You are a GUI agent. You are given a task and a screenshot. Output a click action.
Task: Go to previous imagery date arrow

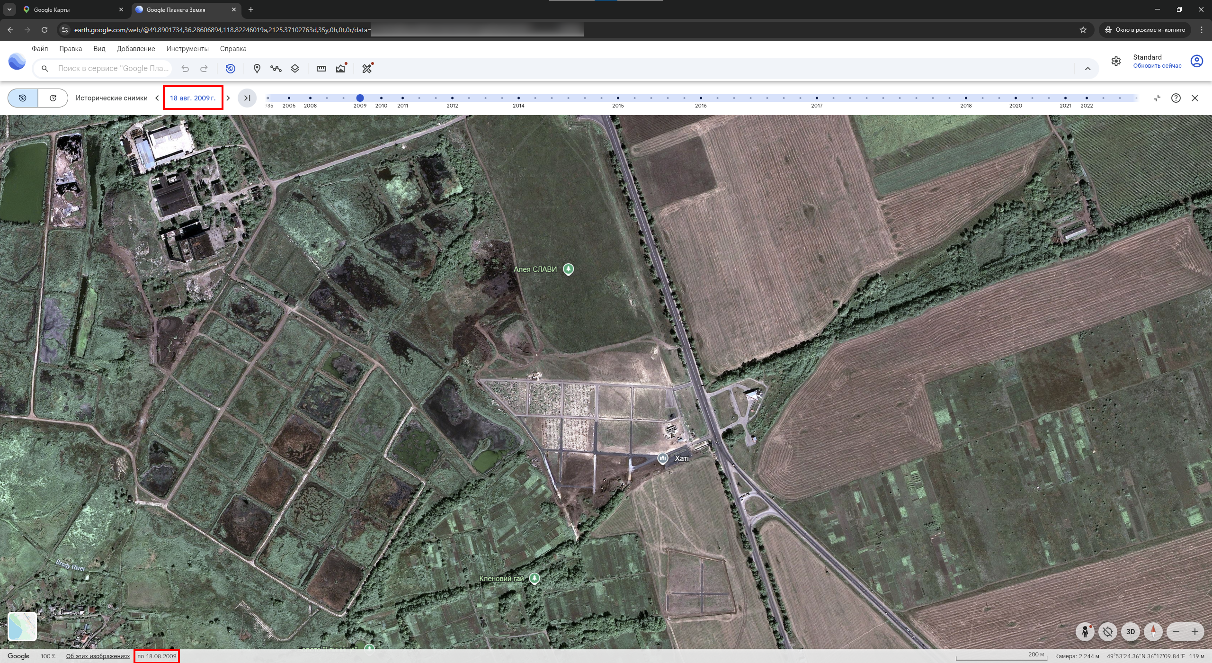pyautogui.click(x=157, y=98)
